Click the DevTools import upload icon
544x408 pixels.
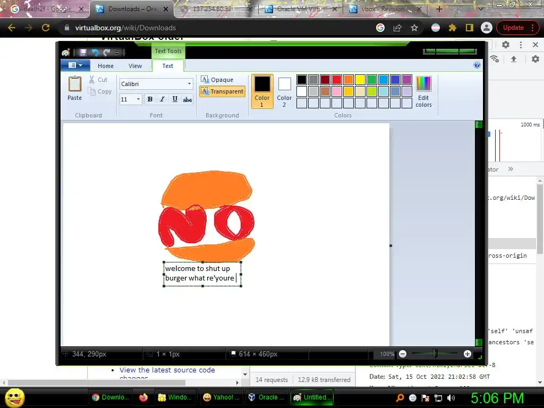pos(514,59)
